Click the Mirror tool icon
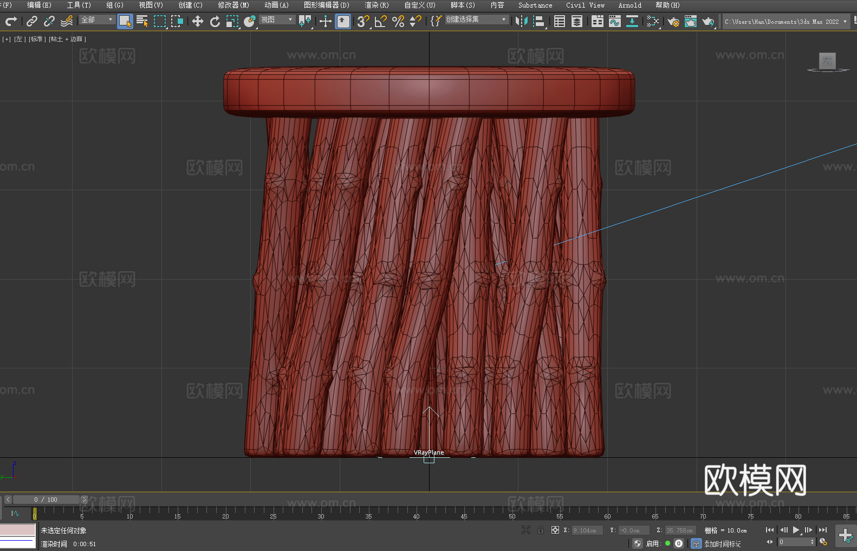 pos(522,21)
